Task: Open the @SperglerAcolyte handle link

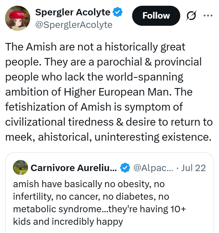Action: click(x=74, y=25)
